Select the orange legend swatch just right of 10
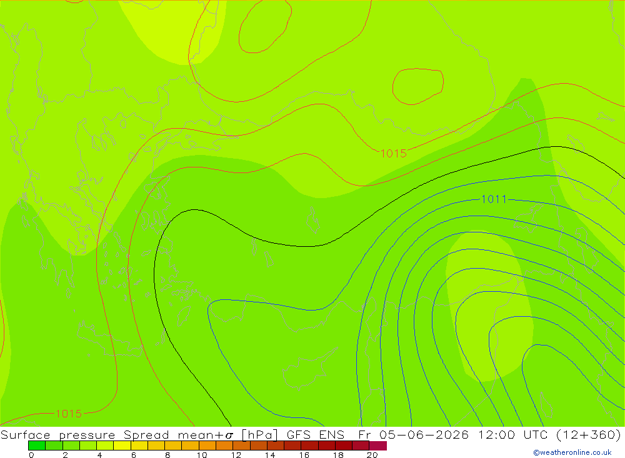Image resolution: width=625 pixels, height=458 pixels. pos(207,446)
